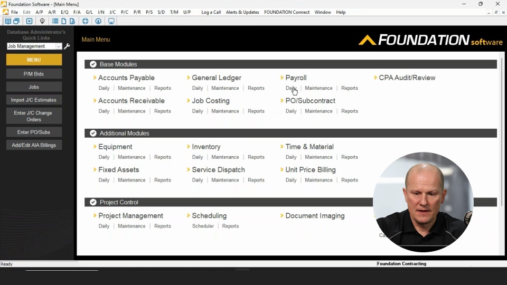
Task: Click the map location pin icon
Action: click(42, 21)
